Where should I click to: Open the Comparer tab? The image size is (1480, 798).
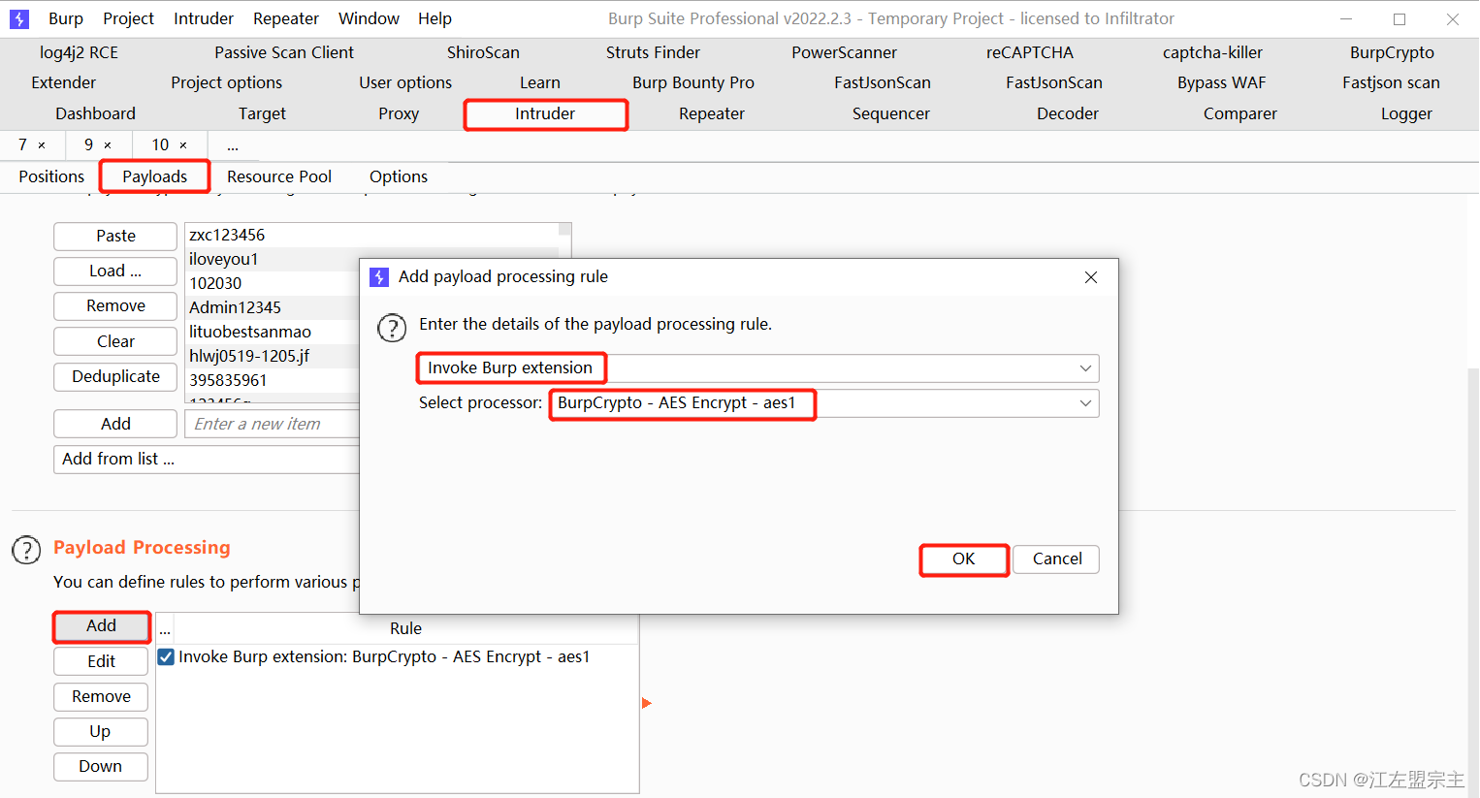[x=1240, y=113]
